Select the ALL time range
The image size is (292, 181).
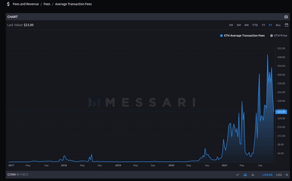[278, 25]
